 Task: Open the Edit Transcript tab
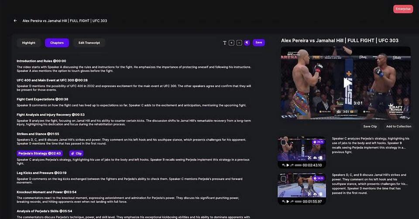click(89, 43)
